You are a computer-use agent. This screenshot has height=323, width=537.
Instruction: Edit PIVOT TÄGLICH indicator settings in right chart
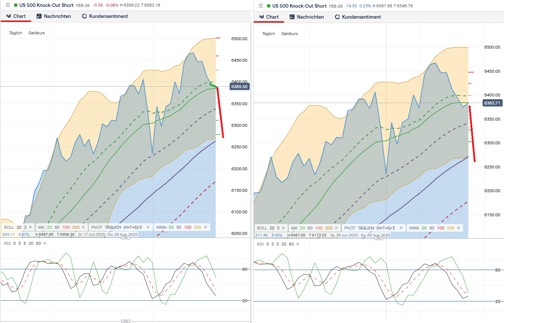(x=370, y=228)
